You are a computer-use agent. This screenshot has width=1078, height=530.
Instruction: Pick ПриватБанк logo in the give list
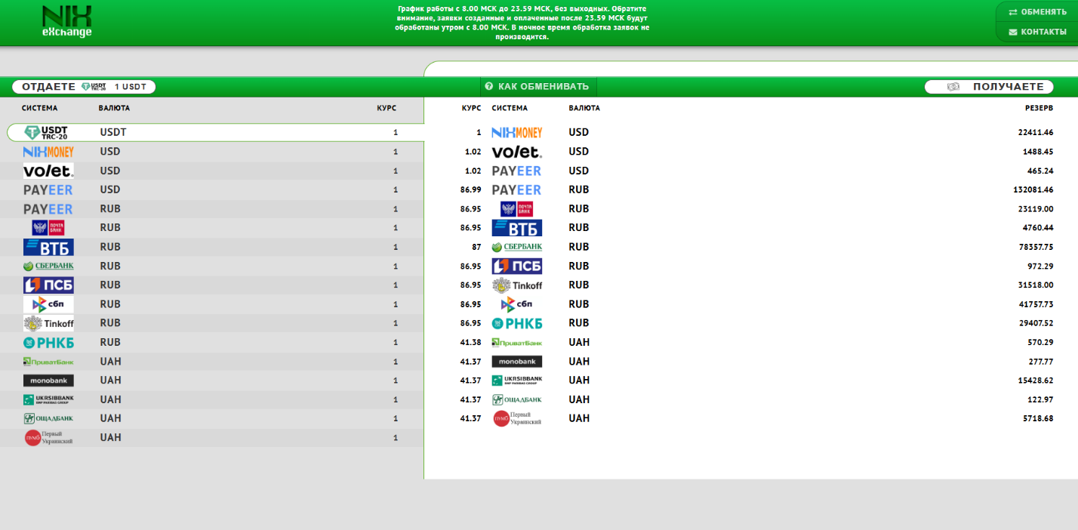point(48,362)
